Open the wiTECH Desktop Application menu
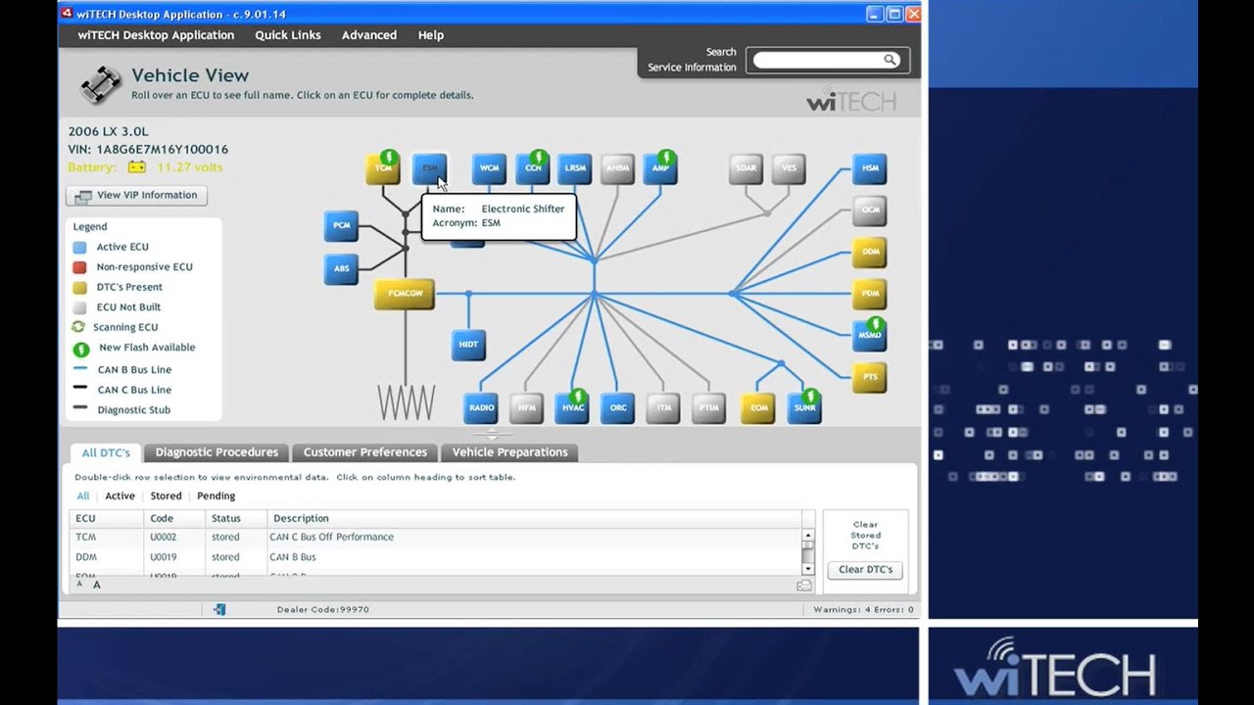The image size is (1254, 705). tap(156, 35)
